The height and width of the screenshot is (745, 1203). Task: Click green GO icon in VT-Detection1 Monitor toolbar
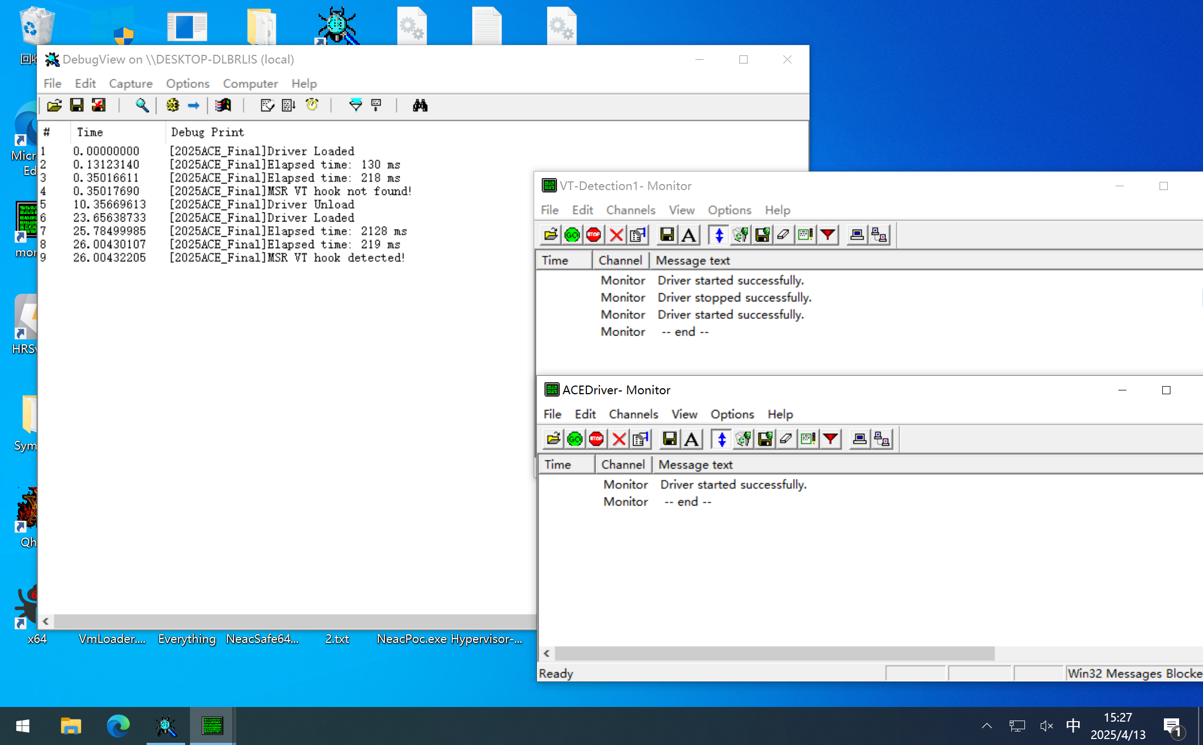[x=572, y=235]
